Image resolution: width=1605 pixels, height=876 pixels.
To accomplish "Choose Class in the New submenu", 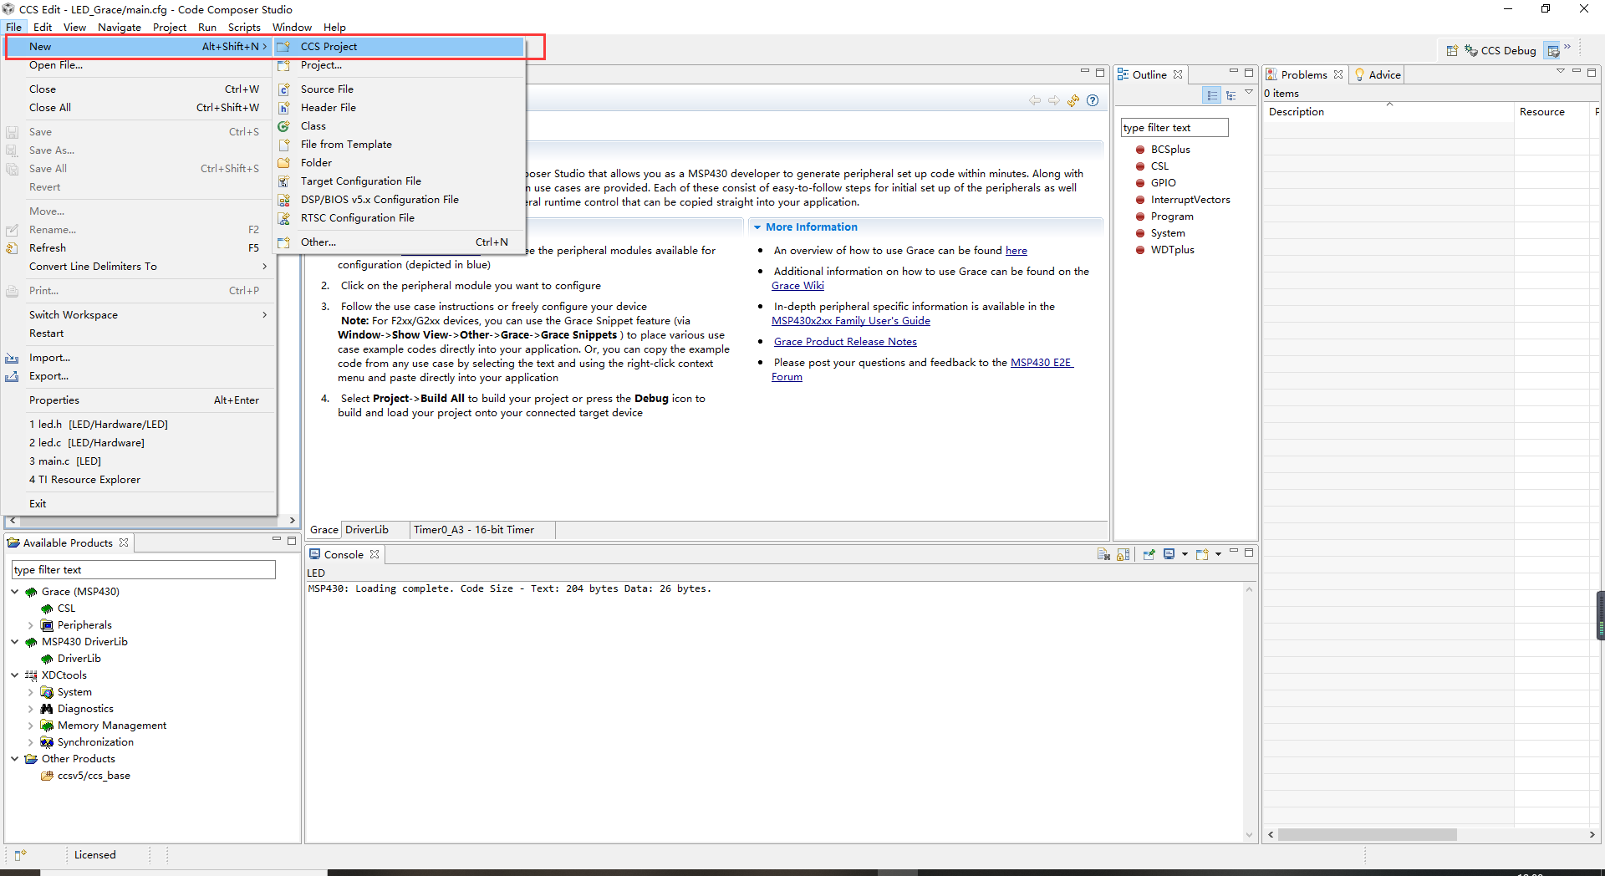I will [400, 126].
